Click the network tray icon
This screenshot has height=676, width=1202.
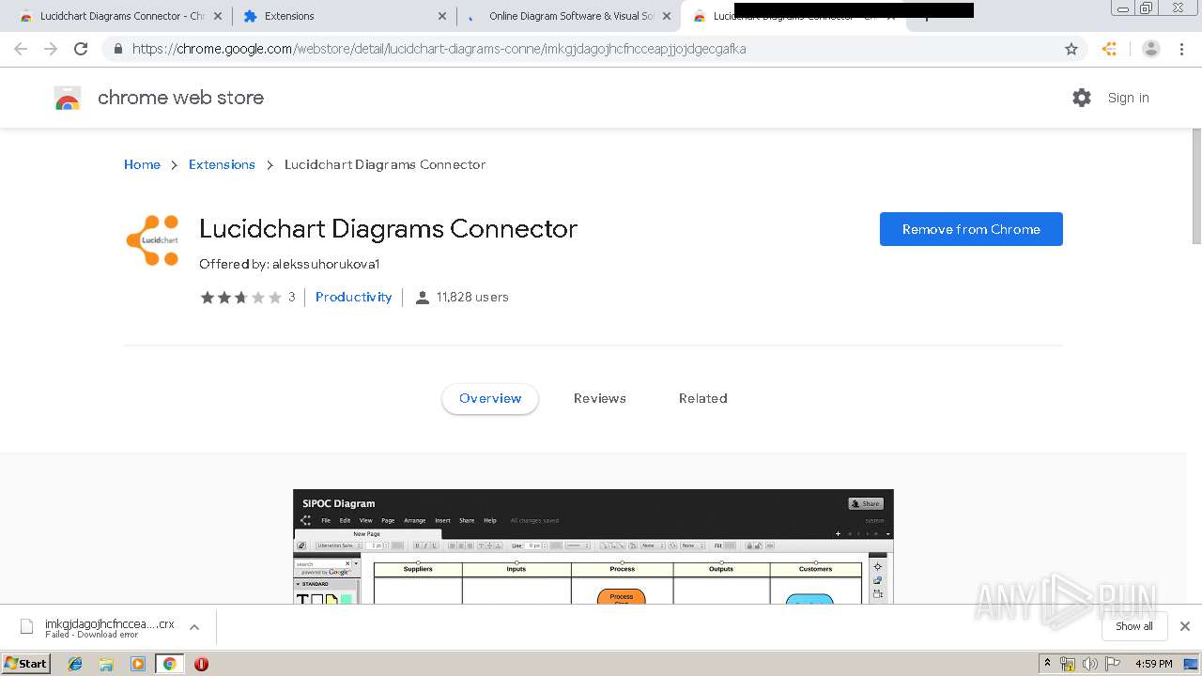click(x=1068, y=664)
